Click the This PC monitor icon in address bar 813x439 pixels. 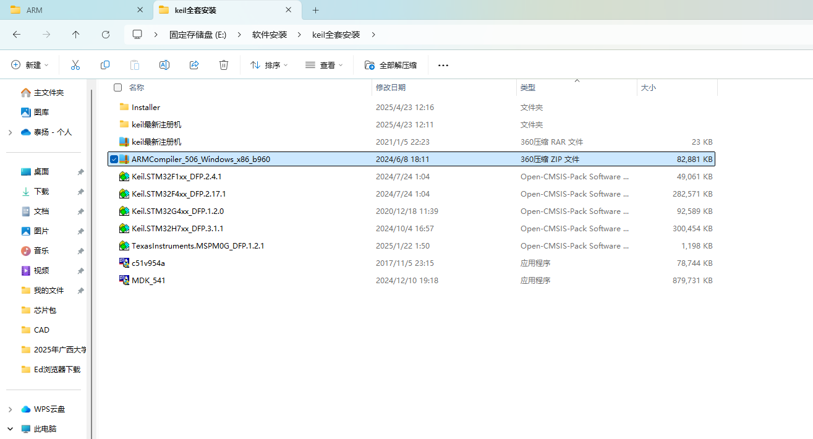tap(137, 35)
